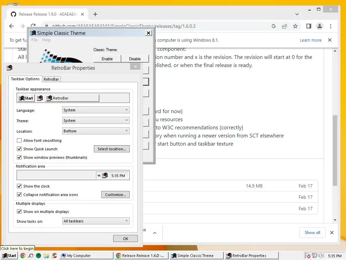
Task: Click the Action Center flag tray icon
Action: click(x=308, y=256)
